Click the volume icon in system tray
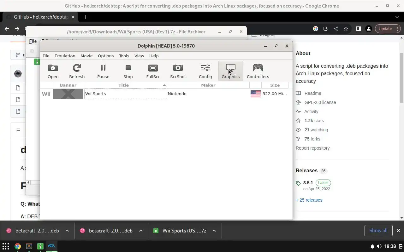This screenshot has width=404, height=252. pos(379,246)
